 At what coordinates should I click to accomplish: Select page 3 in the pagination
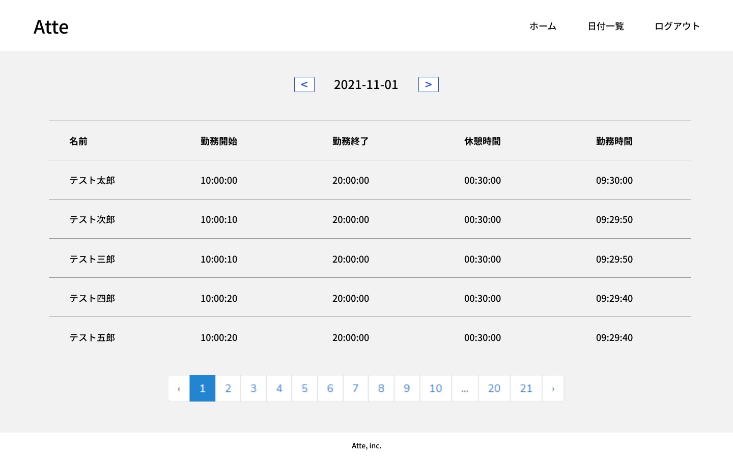point(253,388)
